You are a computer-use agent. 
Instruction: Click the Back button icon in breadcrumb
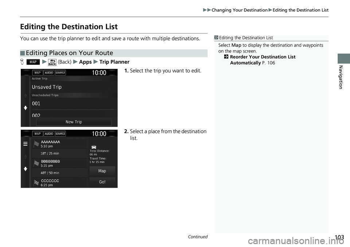click(x=52, y=62)
